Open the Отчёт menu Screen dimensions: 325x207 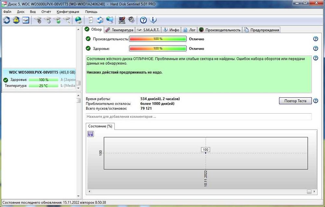pyautogui.click(x=46, y=12)
